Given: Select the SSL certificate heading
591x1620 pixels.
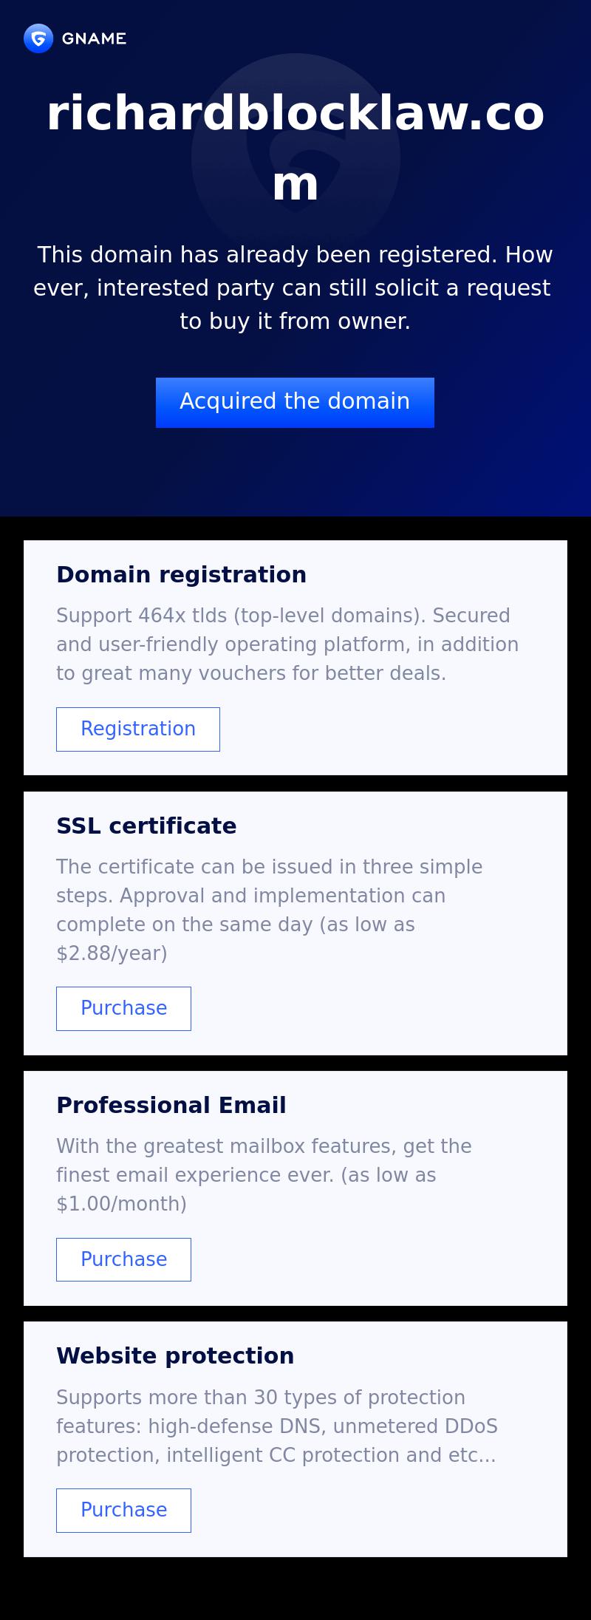Looking at the screenshot, I should click(146, 826).
